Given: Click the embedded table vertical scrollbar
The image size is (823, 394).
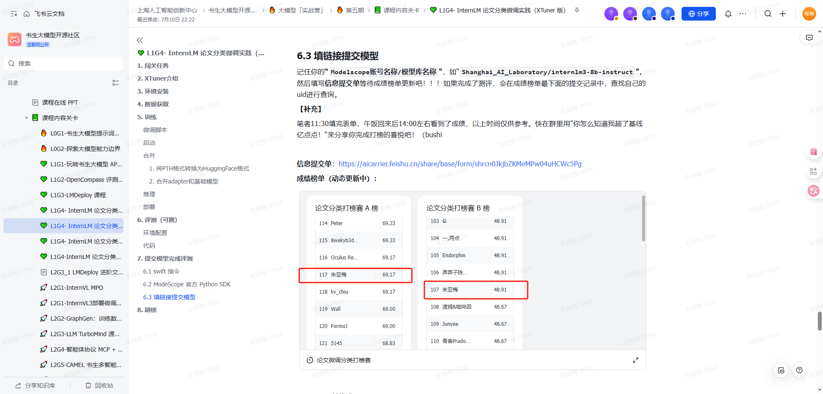Looking at the screenshot, I should pos(643,219).
